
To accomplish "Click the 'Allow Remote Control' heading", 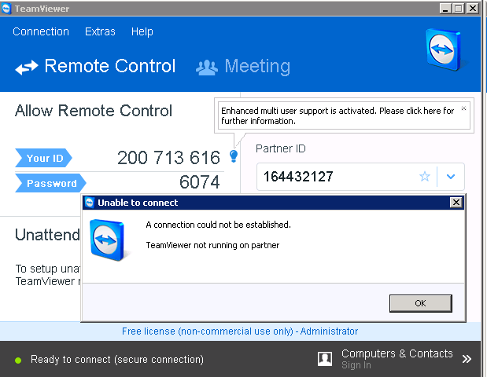I will tap(94, 111).
